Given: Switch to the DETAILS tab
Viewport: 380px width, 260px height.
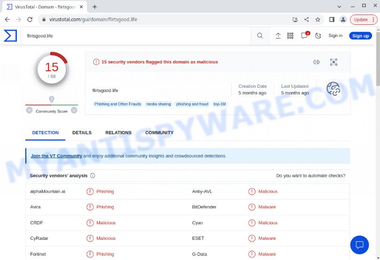Looking at the screenshot, I should pyautogui.click(x=82, y=133).
